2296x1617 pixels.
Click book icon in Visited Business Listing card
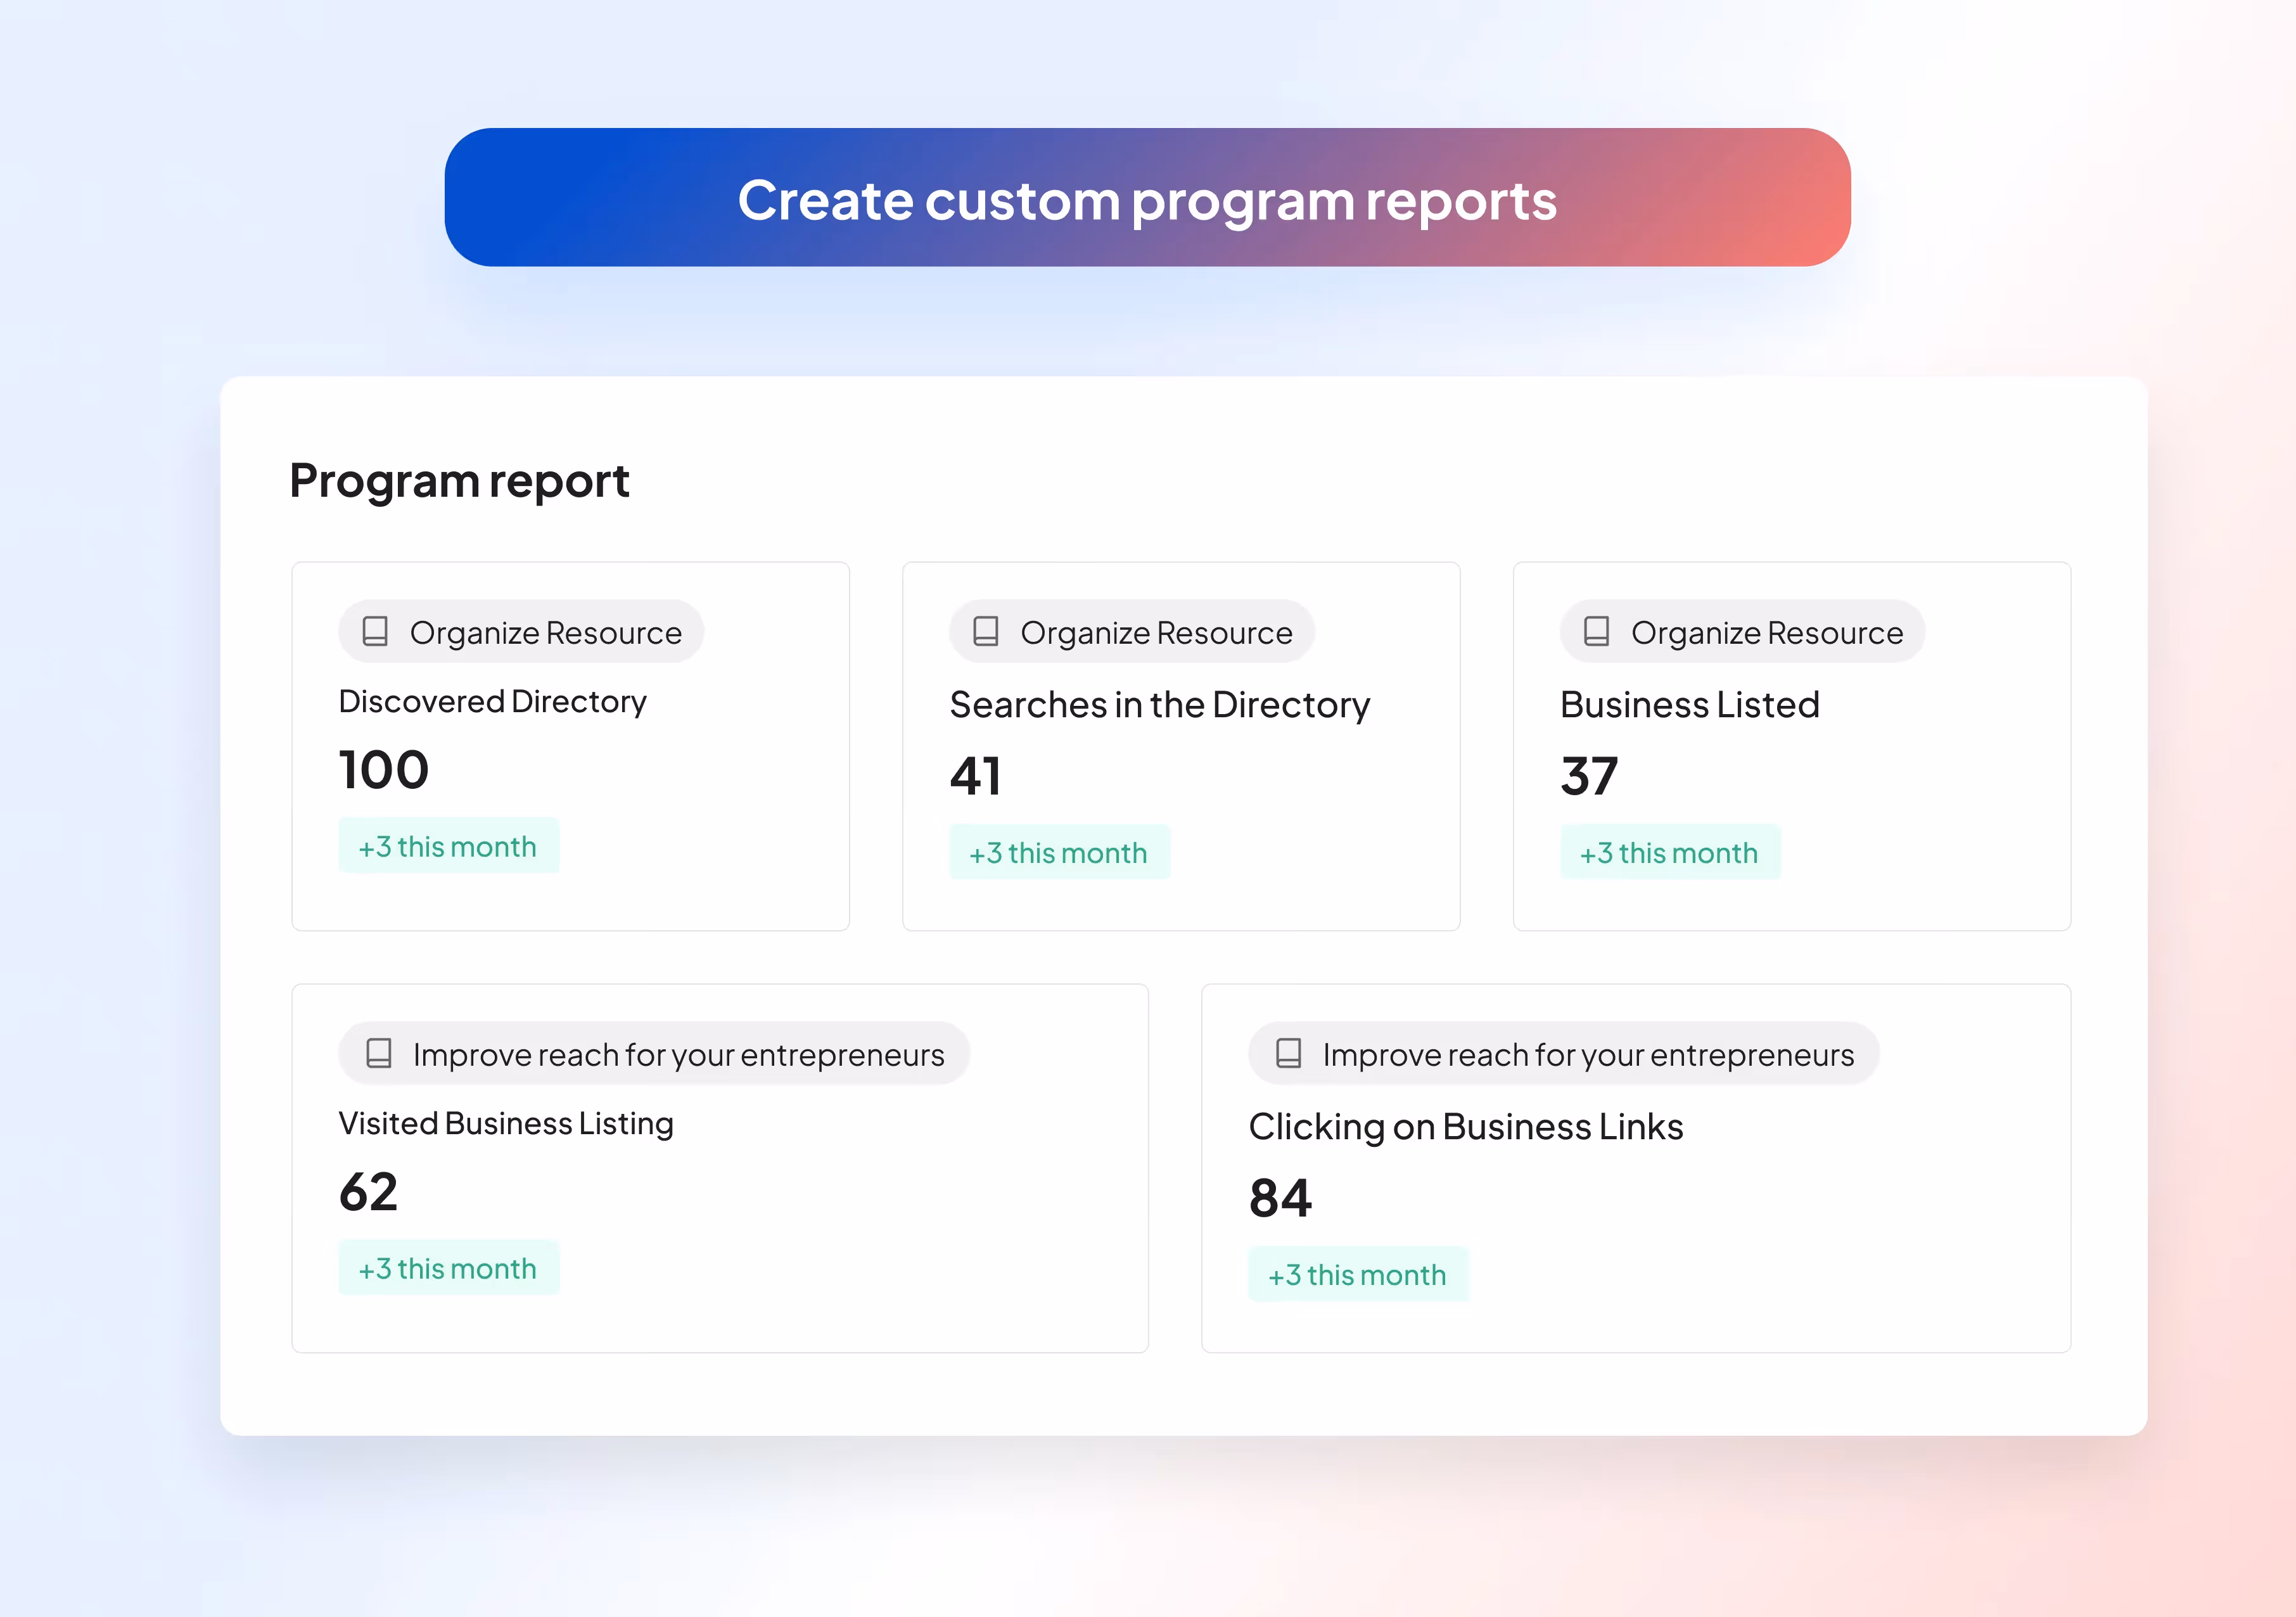point(379,1053)
